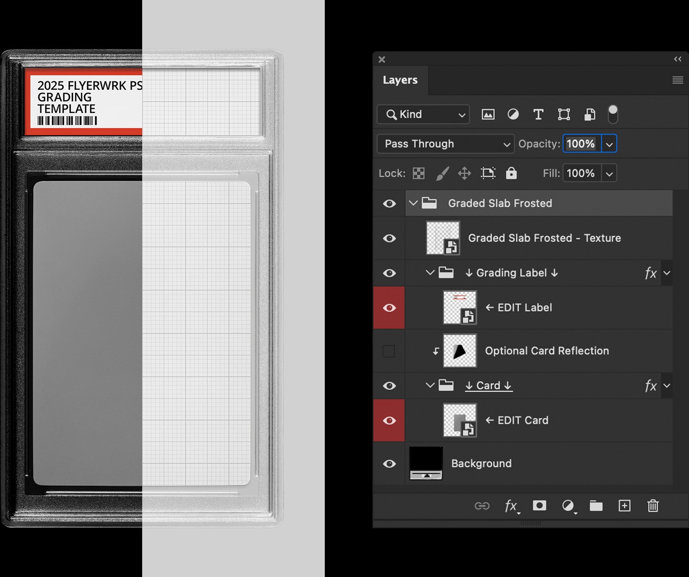Hide the EDIT Label layer
Screen dimensions: 689x577
[x=389, y=308]
